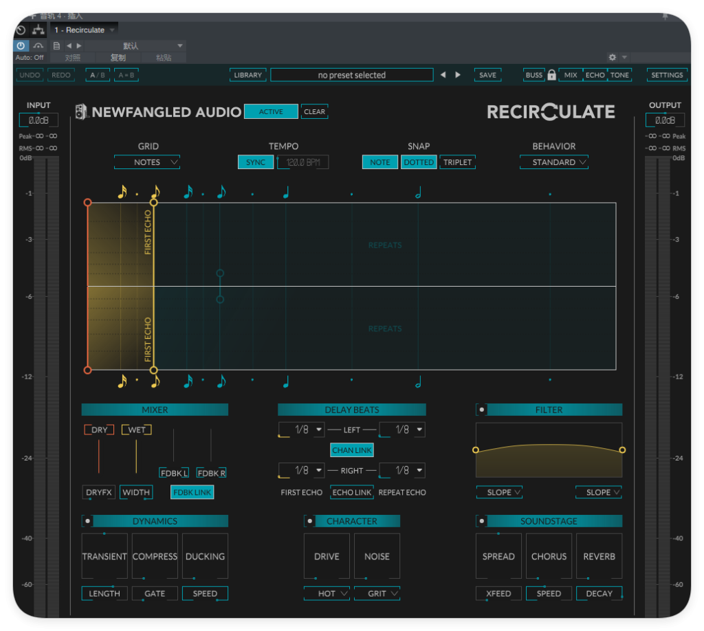Toggle ECHO LINK button
The height and width of the screenshot is (631, 704).
click(x=352, y=492)
